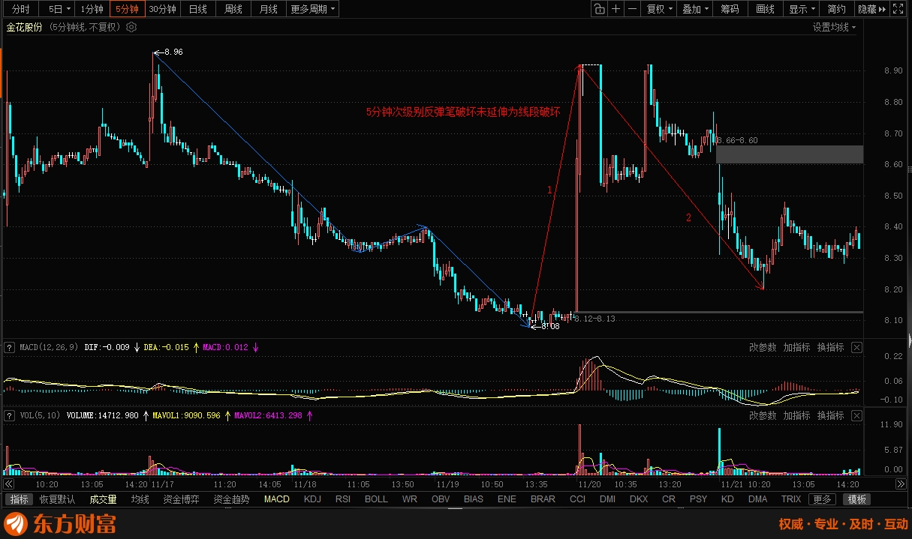The image size is (912, 539).
Task: Select RSI indicator
Action: [343, 499]
